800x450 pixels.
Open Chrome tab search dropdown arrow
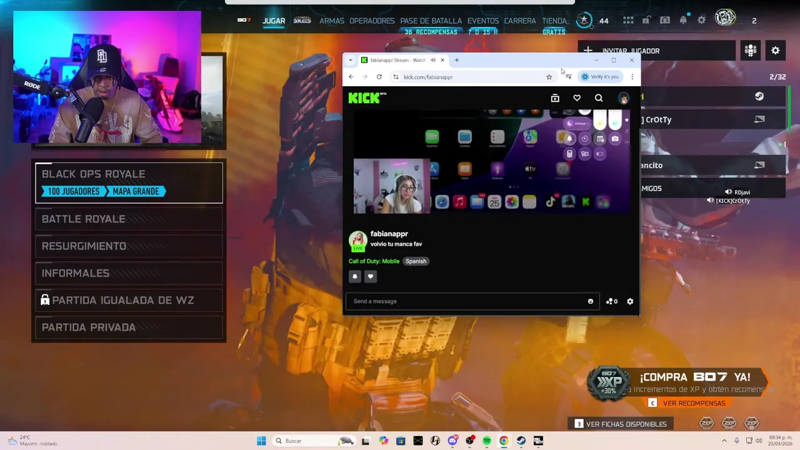coord(351,60)
